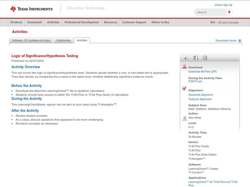250x187 pixels.
Task: Open Standards Alignment link
Action: [201, 95]
